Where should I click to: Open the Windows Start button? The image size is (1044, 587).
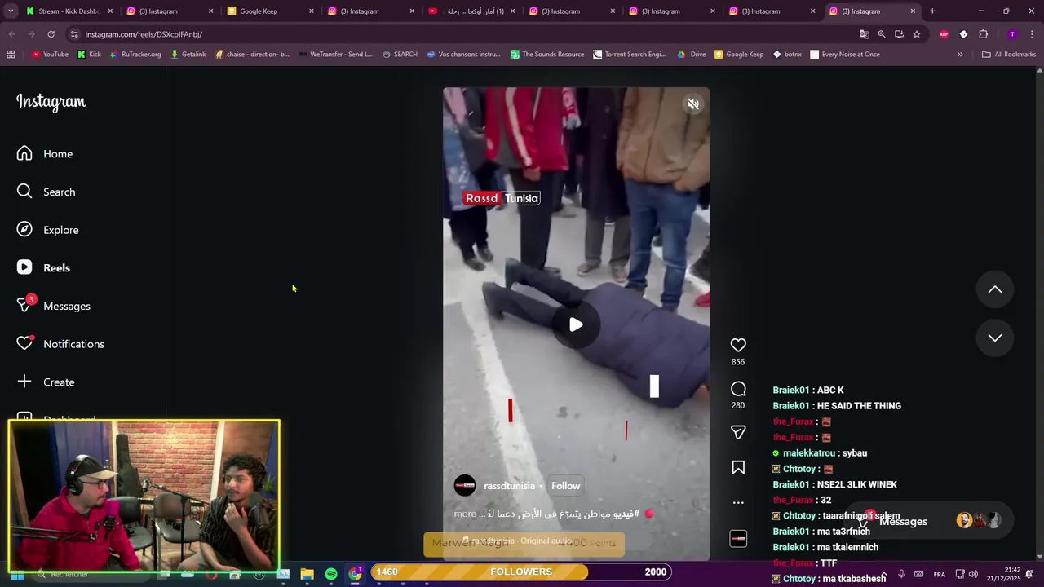tap(16, 575)
